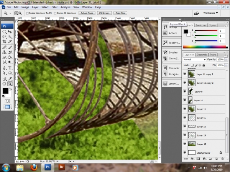Click the Fit Screen button
This screenshot has height=172, width=230.
104,13
